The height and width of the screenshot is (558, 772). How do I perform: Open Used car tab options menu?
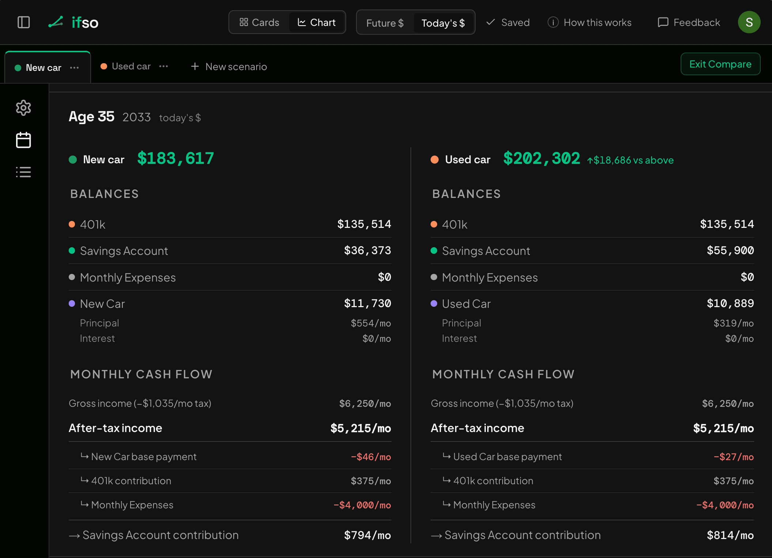(164, 66)
